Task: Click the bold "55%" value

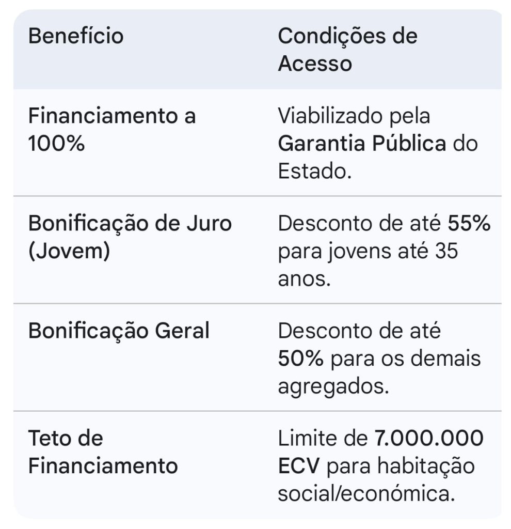Action: point(469,224)
